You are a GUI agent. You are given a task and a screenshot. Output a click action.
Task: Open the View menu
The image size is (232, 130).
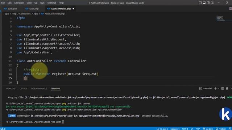29,3
